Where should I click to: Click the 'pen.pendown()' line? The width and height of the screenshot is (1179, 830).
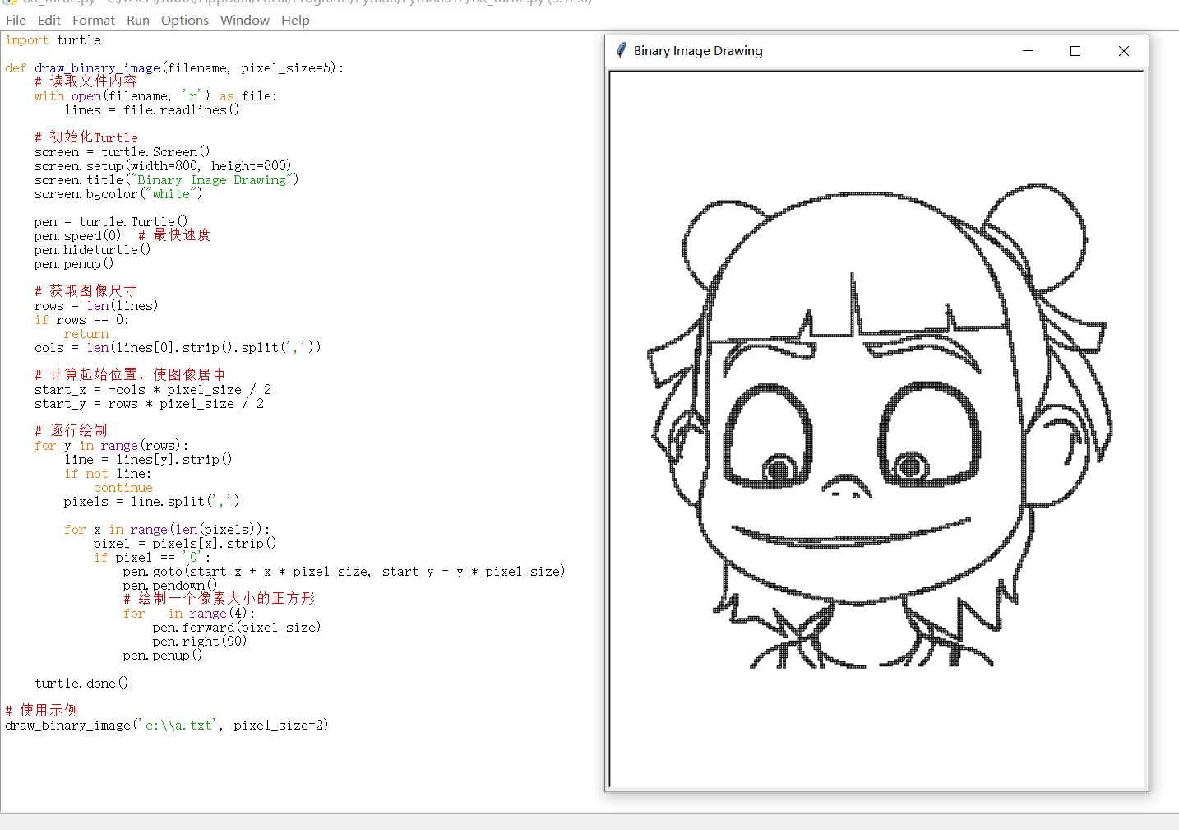170,586
